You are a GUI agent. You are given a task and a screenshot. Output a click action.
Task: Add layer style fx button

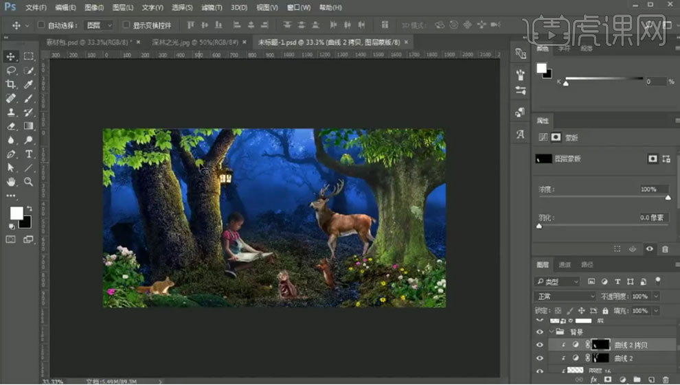(x=593, y=380)
